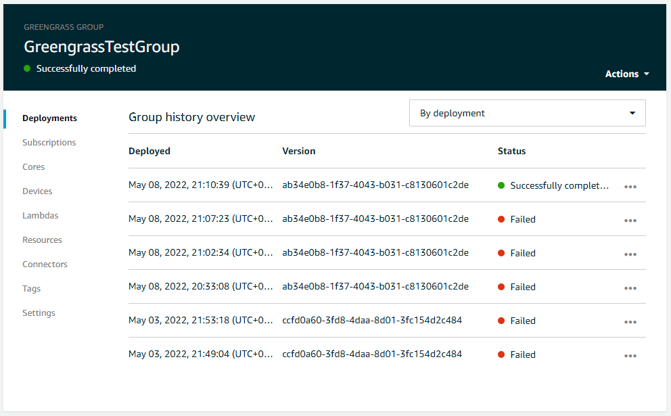This screenshot has height=416, width=671.
Task: Click Failed status of 21:07:23 deployment
Action: tap(517, 219)
